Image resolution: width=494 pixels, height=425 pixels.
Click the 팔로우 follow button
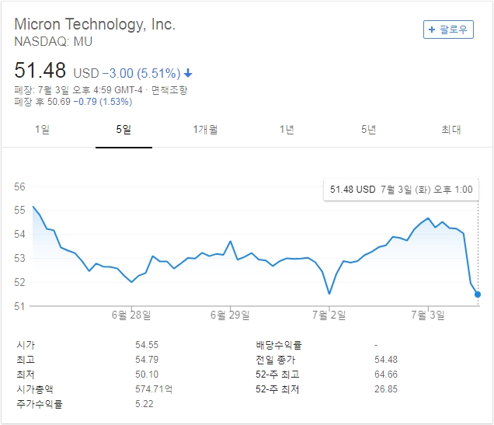click(x=448, y=30)
